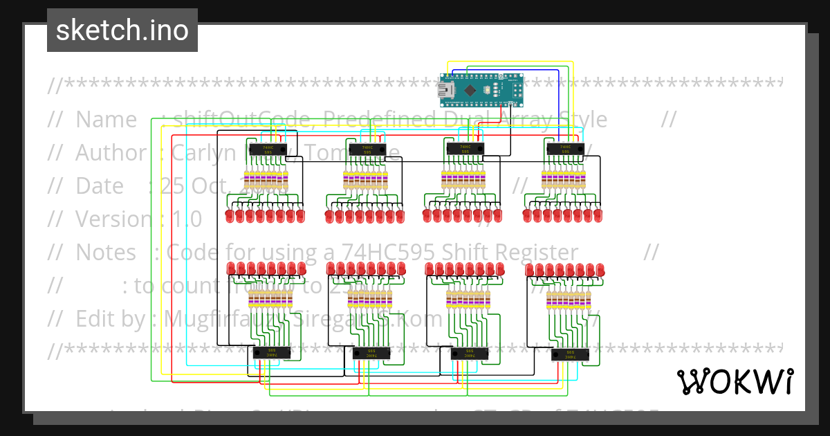The width and height of the screenshot is (830, 436).
Task: Click the USB connector on the Arduino Nano
Action: pyautogui.click(x=446, y=89)
